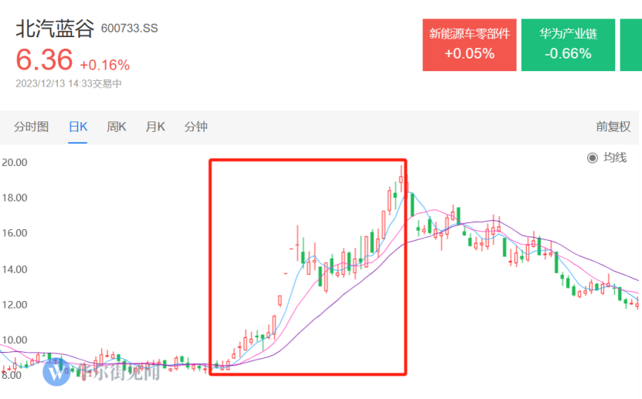642x399 pixels.
Task: Open the 月K monthly chart tab
Action: click(x=155, y=127)
